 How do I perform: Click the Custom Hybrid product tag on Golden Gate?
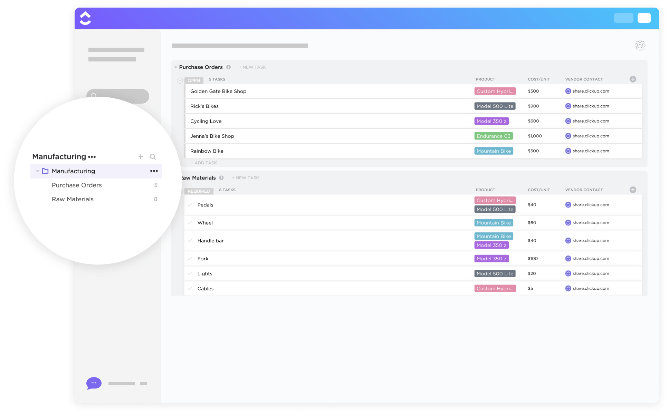click(x=494, y=90)
